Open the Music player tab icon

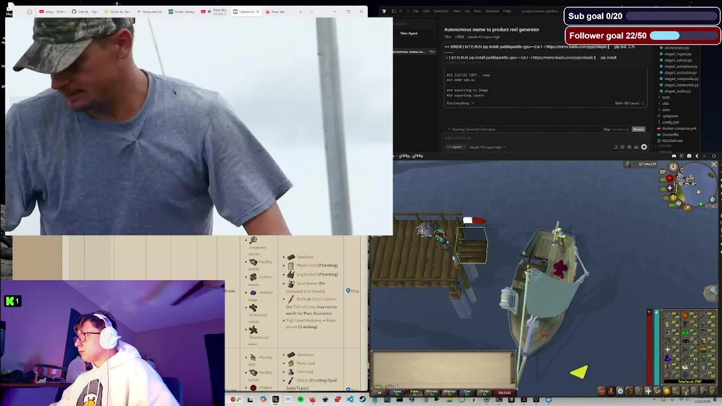click(x=712, y=391)
